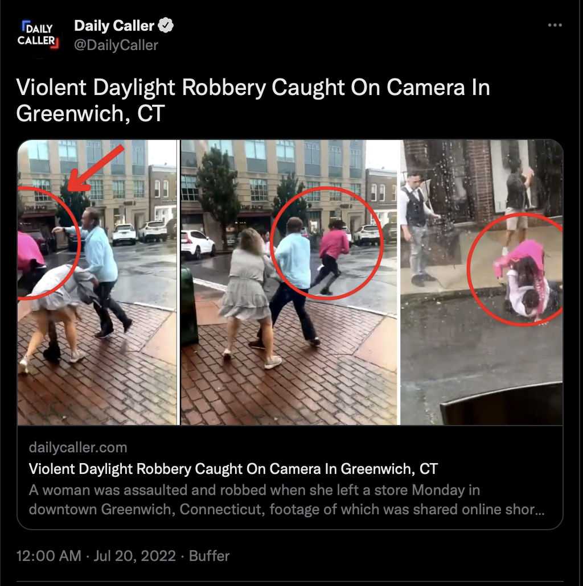
Task: Open the article title in link card
Action: tap(233, 469)
